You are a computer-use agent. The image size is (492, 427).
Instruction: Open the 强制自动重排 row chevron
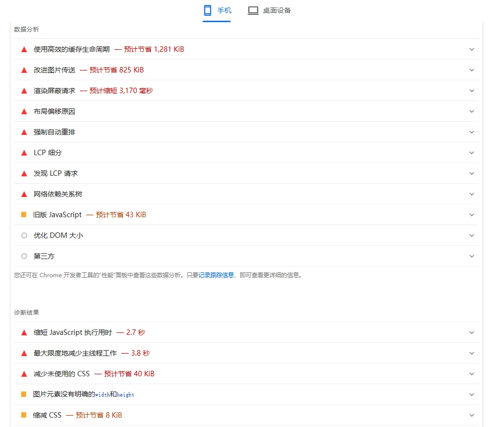[x=472, y=132]
